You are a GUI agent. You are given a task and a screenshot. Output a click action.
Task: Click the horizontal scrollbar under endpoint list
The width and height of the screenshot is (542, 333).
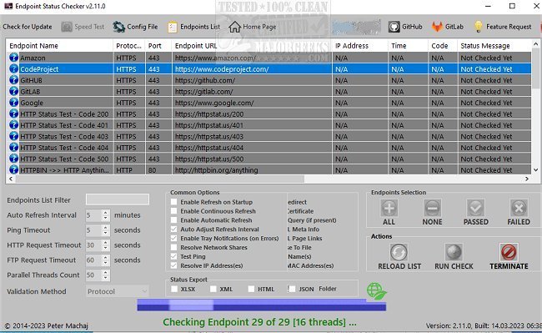(268, 179)
